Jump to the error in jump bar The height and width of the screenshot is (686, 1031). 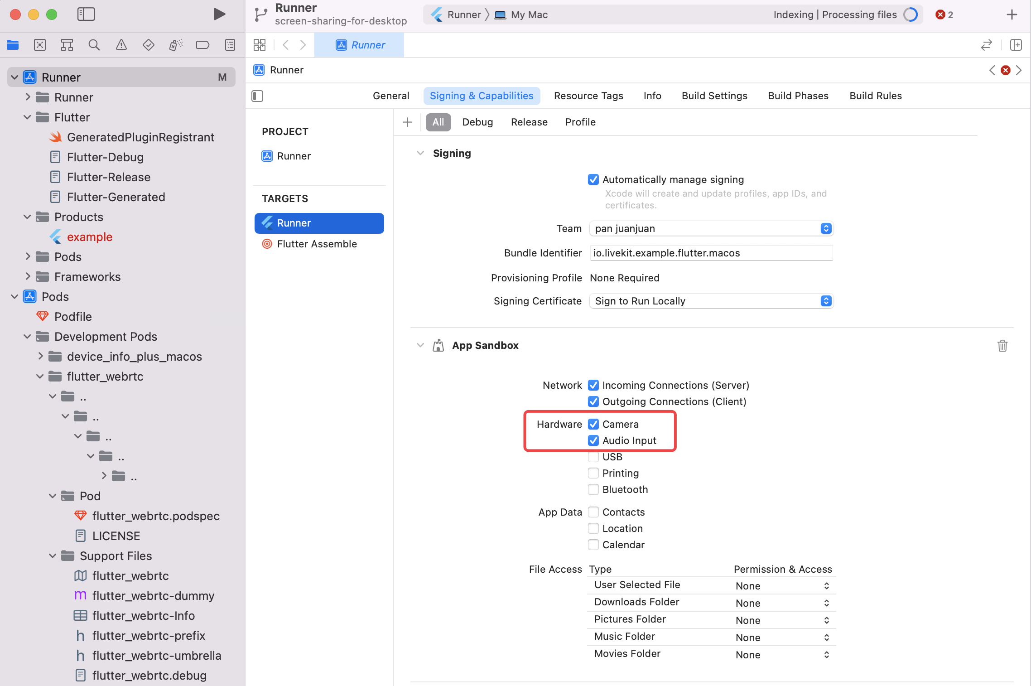(1006, 70)
